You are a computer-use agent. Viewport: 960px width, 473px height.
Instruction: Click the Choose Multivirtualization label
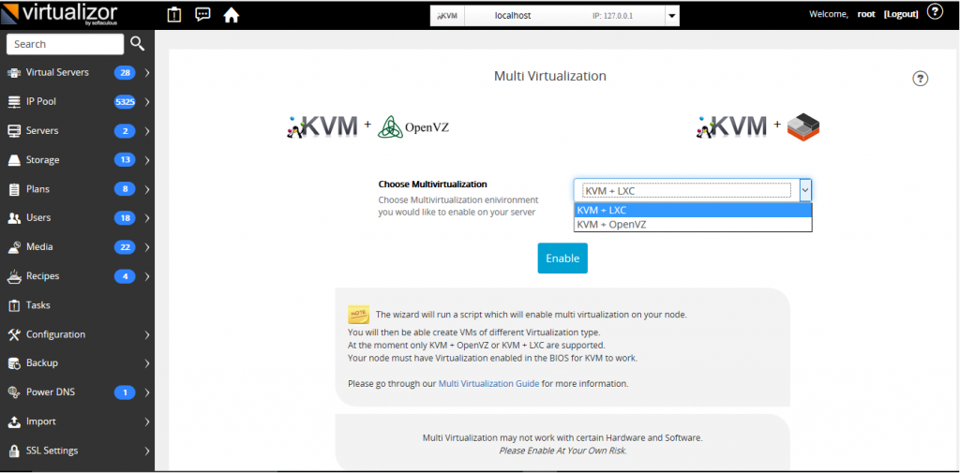click(x=432, y=184)
